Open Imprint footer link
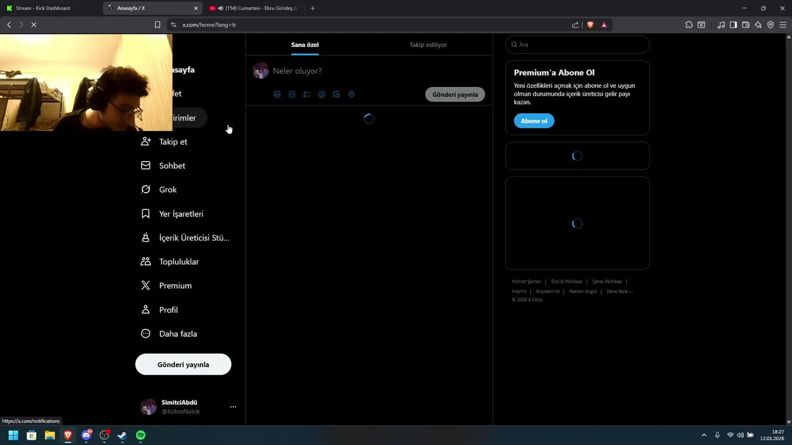 519,292
